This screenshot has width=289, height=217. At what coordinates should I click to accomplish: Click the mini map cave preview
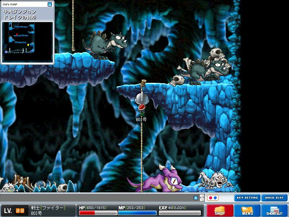point(28,42)
